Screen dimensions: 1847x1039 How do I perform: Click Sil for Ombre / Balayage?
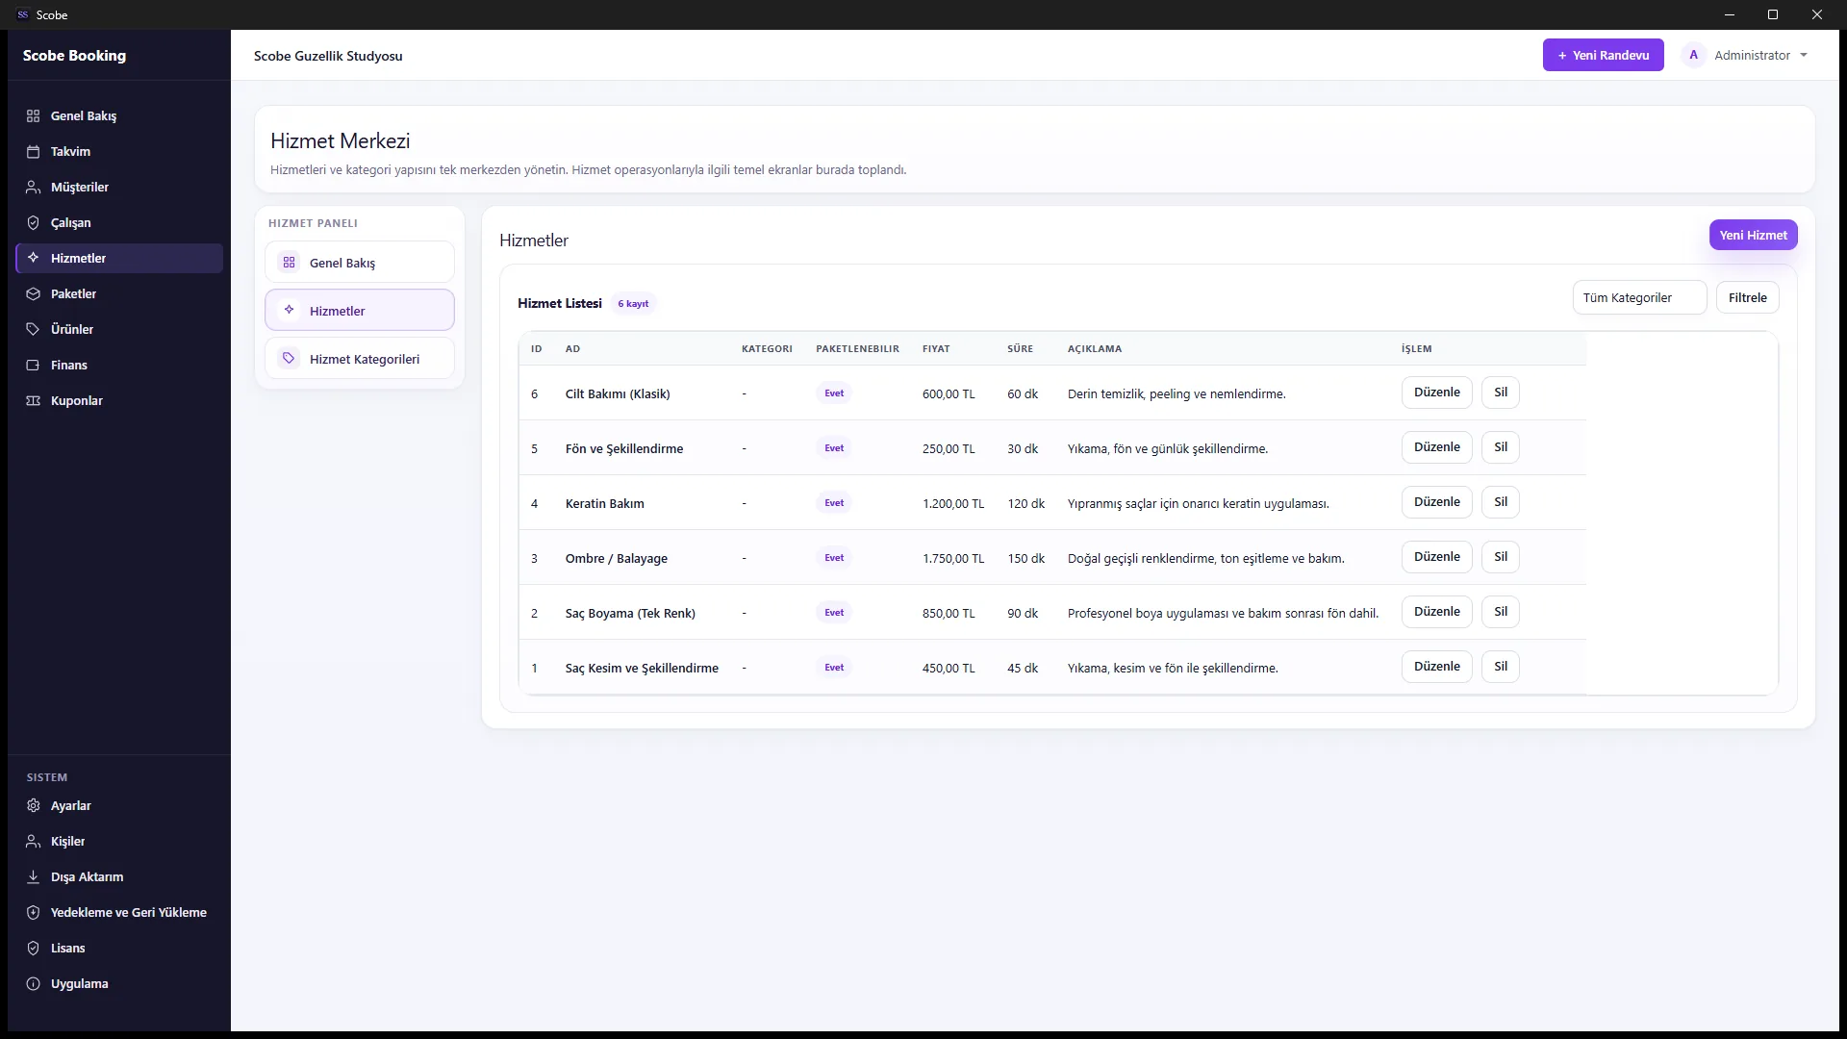[x=1500, y=557]
